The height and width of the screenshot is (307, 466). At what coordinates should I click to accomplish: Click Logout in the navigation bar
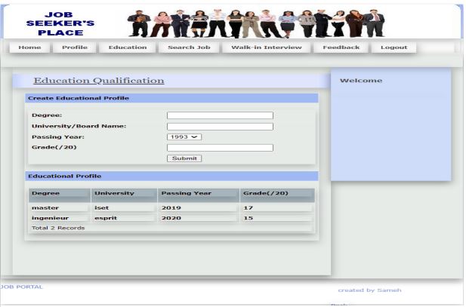click(x=393, y=48)
